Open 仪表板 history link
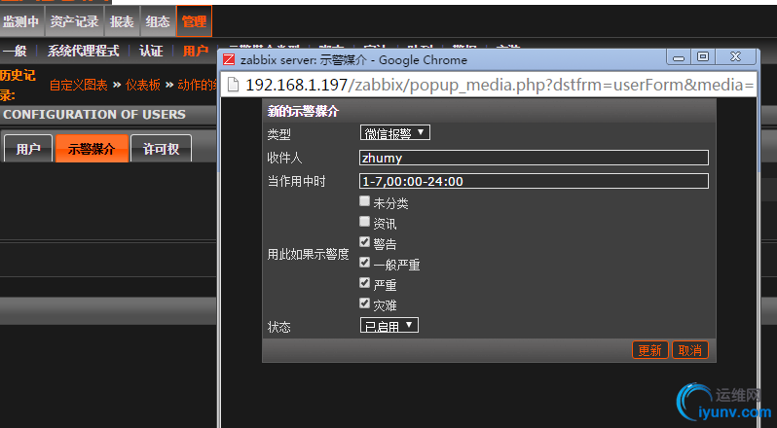Screen dimensions: 777x428 (143, 85)
